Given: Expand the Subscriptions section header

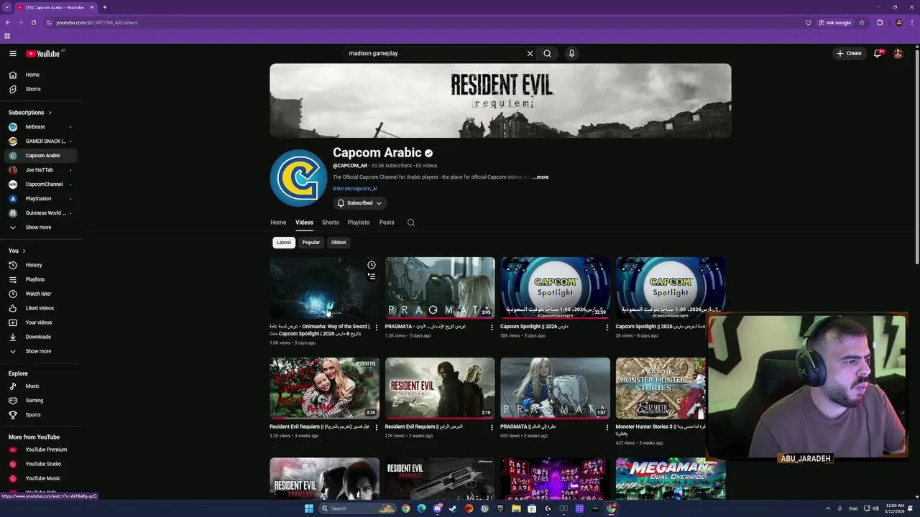Looking at the screenshot, I should [30, 113].
